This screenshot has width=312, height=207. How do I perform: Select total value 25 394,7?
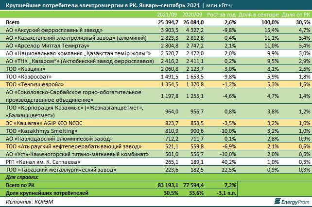click(168, 22)
